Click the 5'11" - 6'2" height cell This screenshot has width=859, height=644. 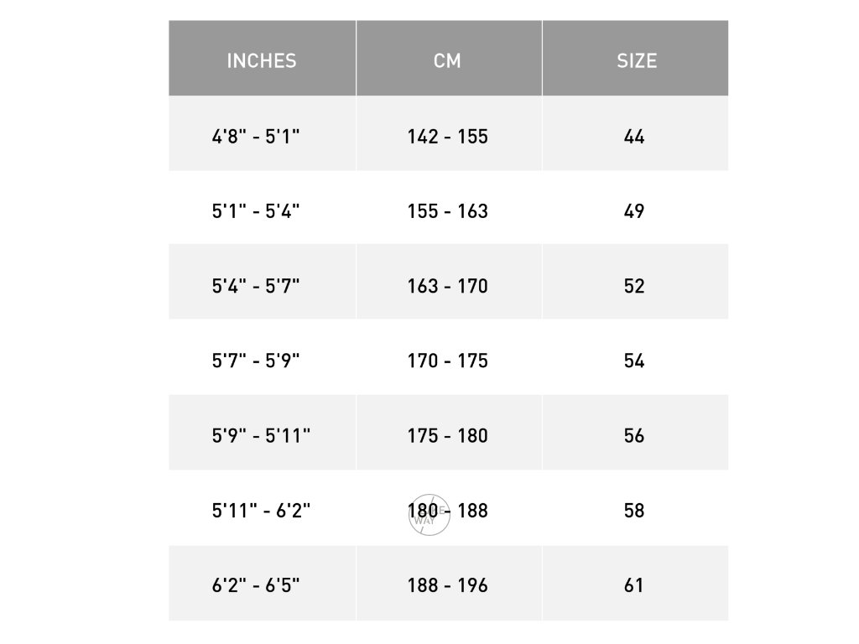(x=262, y=507)
